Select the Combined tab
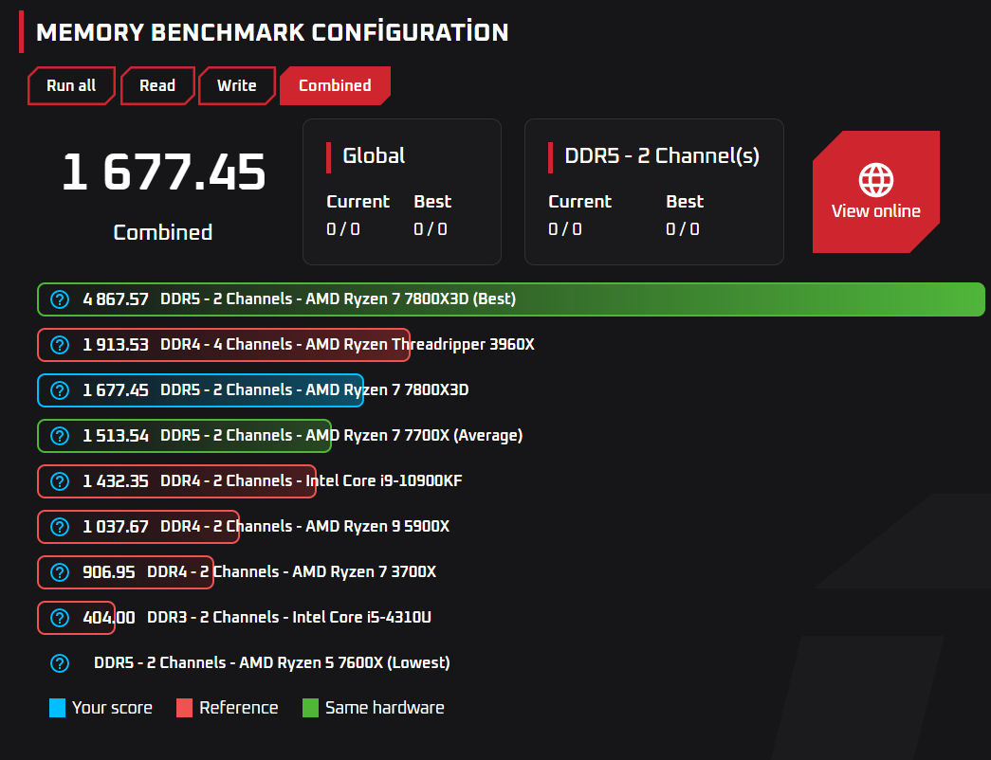Image resolution: width=991 pixels, height=760 pixels. (x=335, y=86)
